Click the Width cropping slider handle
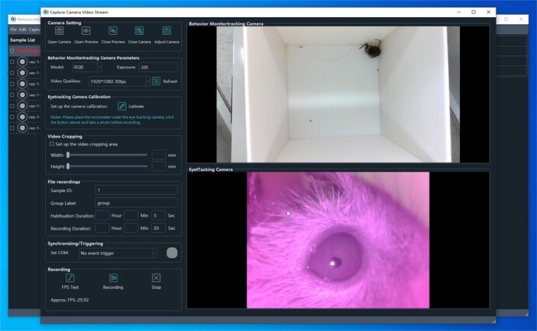This screenshot has height=331, width=537. [x=68, y=155]
